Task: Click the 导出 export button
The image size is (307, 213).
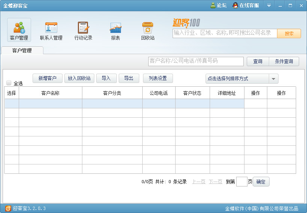Action: [x=129, y=78]
